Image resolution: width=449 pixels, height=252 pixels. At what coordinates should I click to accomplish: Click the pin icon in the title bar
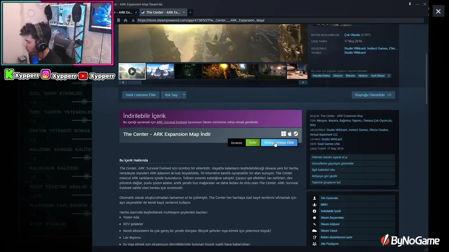click(410, 4)
